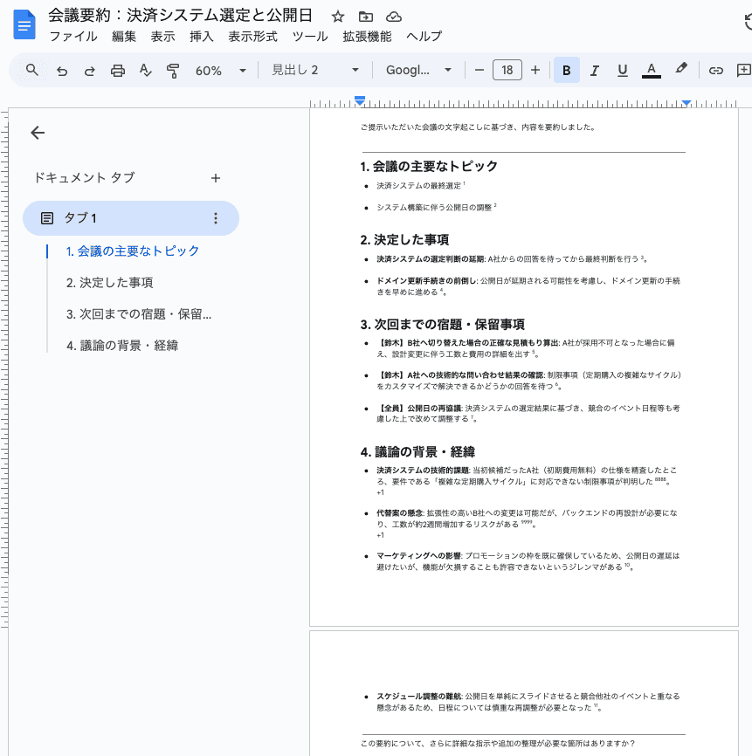This screenshot has width=752, height=756.
Task: Insert a link using the chain icon
Action: (716, 71)
